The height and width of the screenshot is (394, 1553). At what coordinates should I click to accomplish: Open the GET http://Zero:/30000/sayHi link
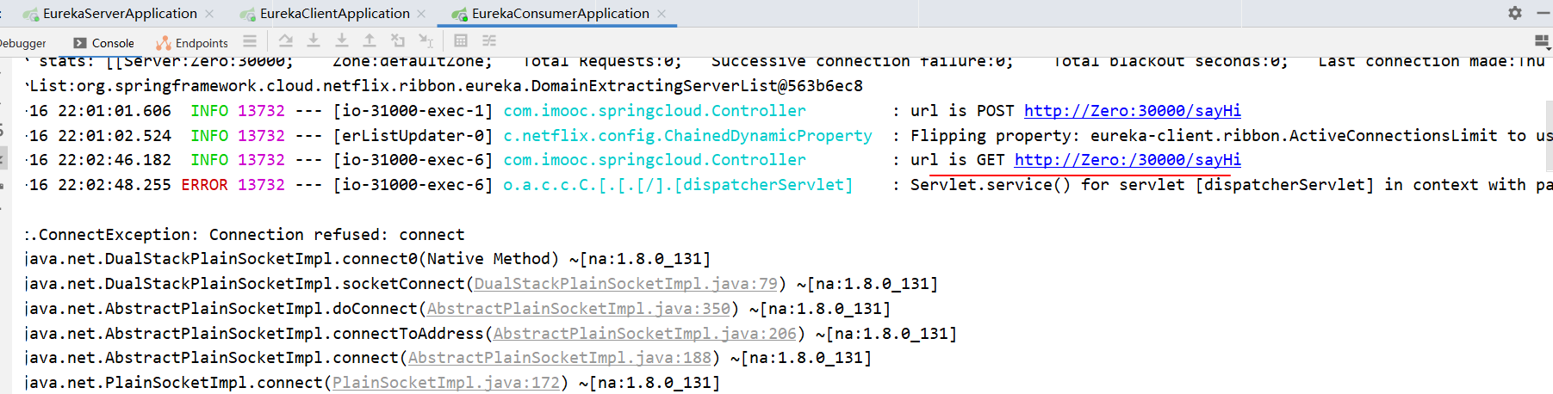click(1127, 160)
